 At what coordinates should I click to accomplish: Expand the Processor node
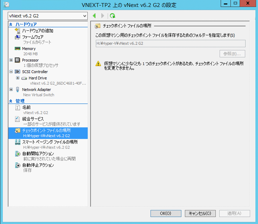(x=11, y=60)
